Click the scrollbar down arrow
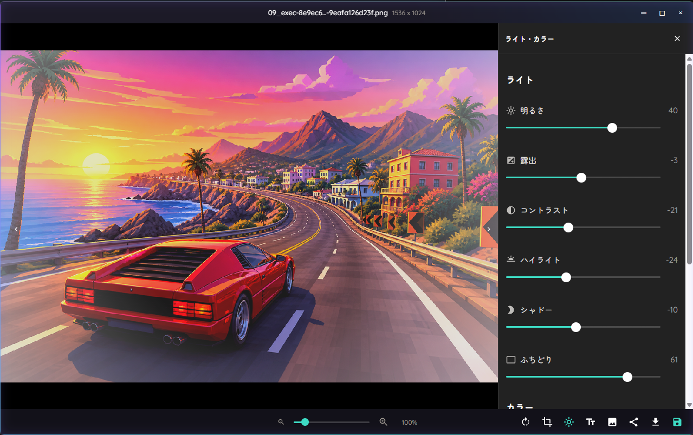 689,405
